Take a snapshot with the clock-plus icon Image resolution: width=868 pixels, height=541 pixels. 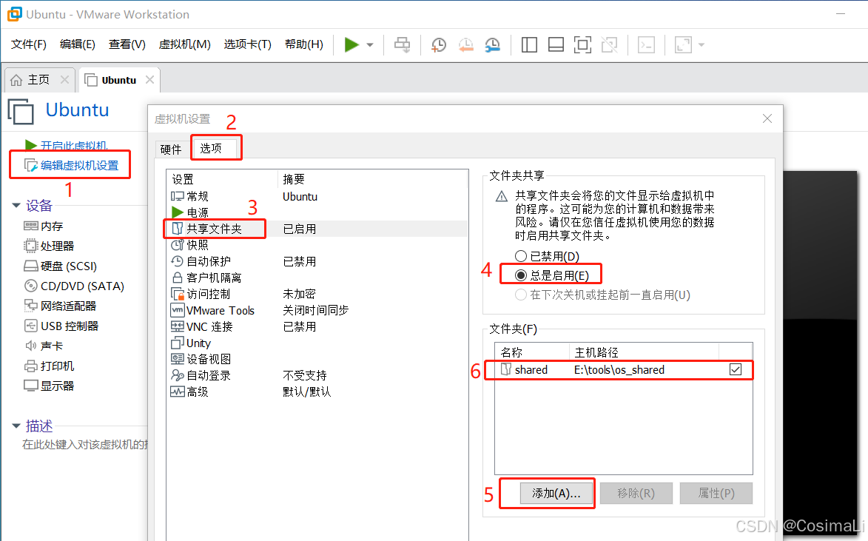point(438,45)
